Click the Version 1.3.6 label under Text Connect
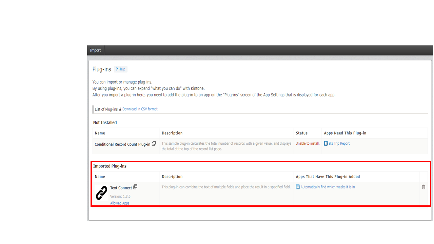This screenshot has width=434, height=244. [x=120, y=196]
